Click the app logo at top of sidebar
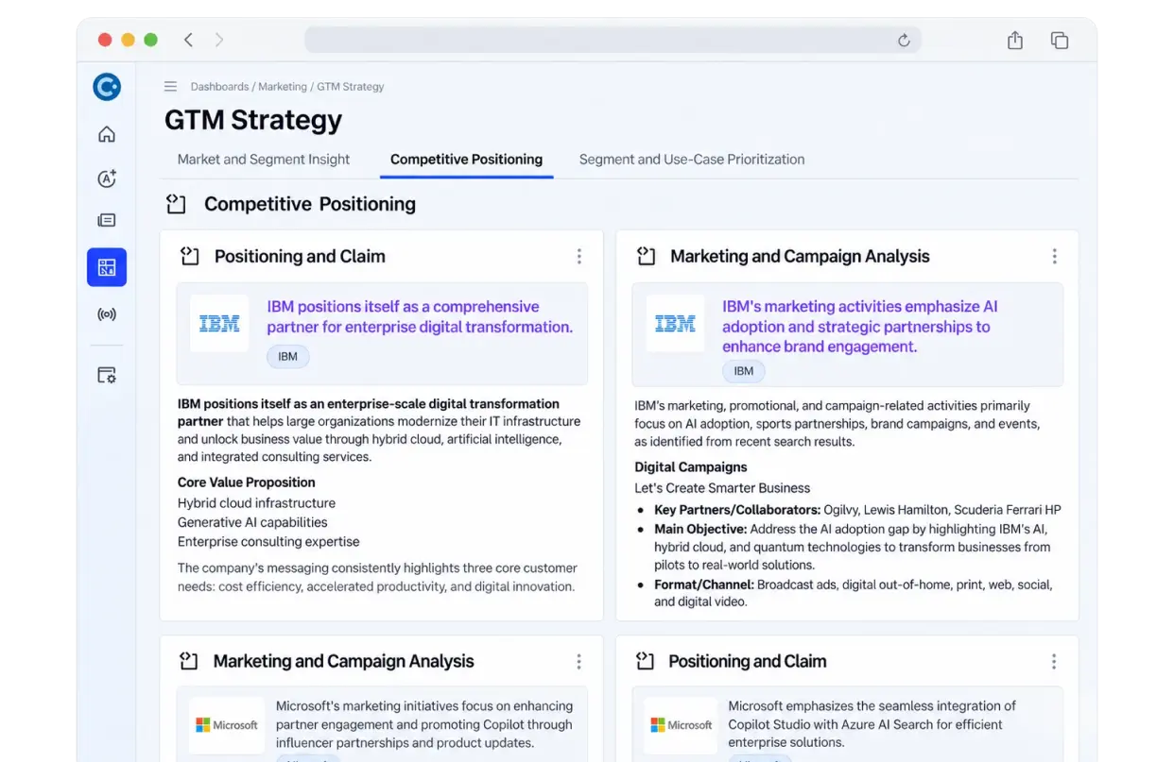The width and height of the screenshot is (1174, 762). [107, 88]
